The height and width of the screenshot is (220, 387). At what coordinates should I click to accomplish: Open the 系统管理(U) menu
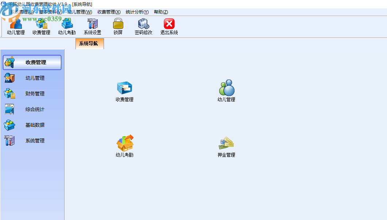coord(22,12)
